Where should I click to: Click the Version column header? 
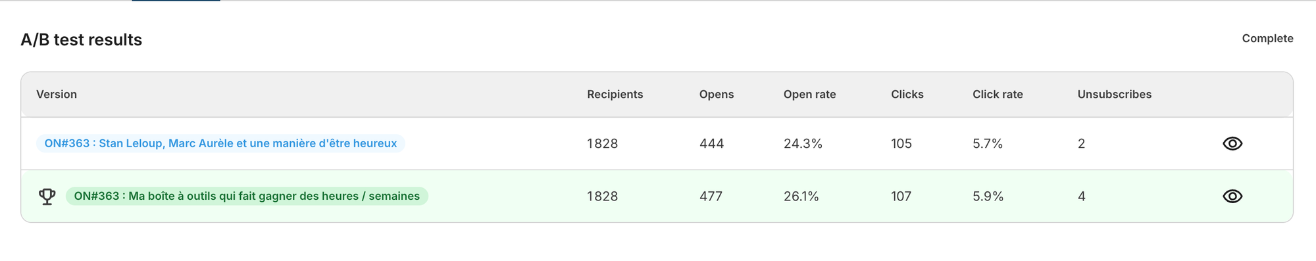coord(57,94)
